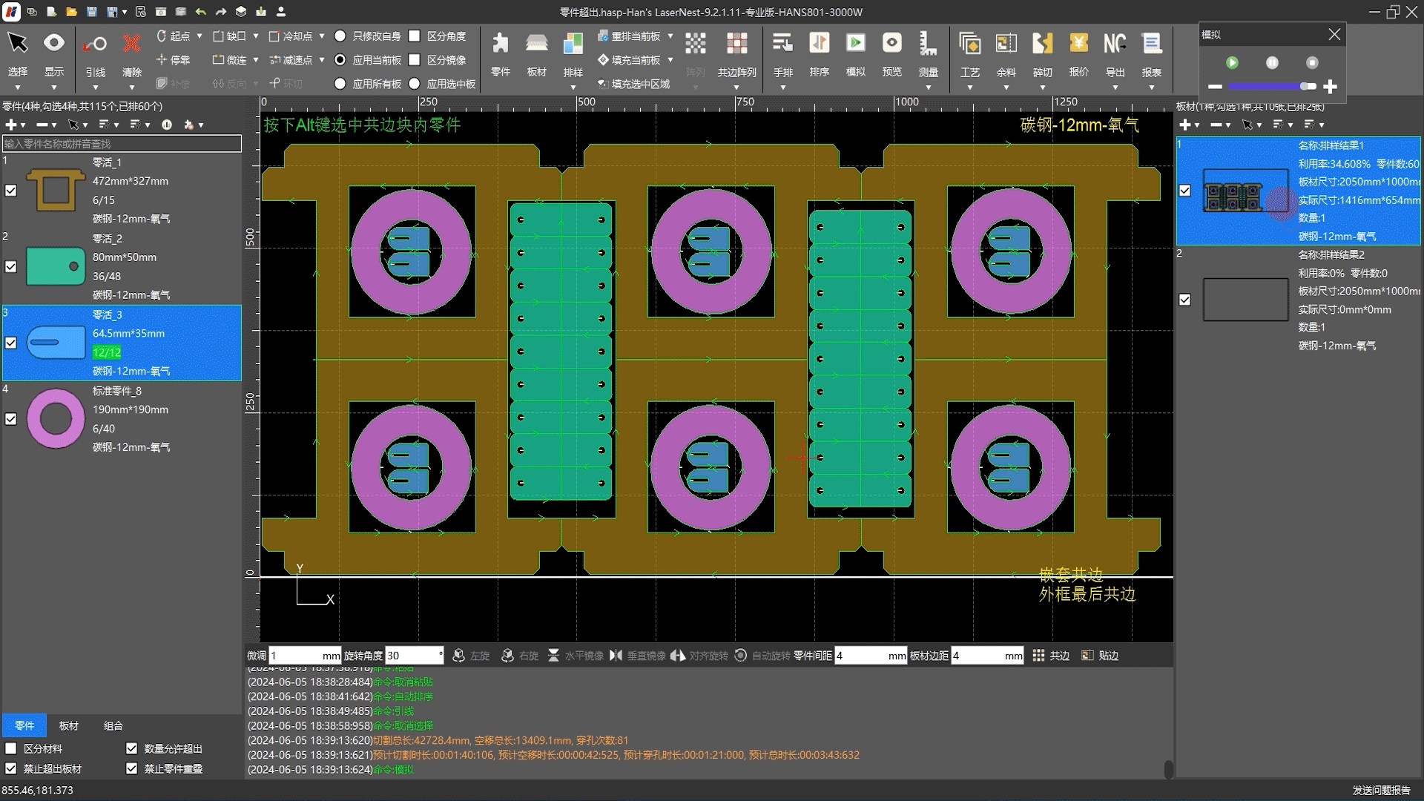Click the 模拟 (simulate) toolbar icon
The image size is (1424, 801).
[855, 44]
